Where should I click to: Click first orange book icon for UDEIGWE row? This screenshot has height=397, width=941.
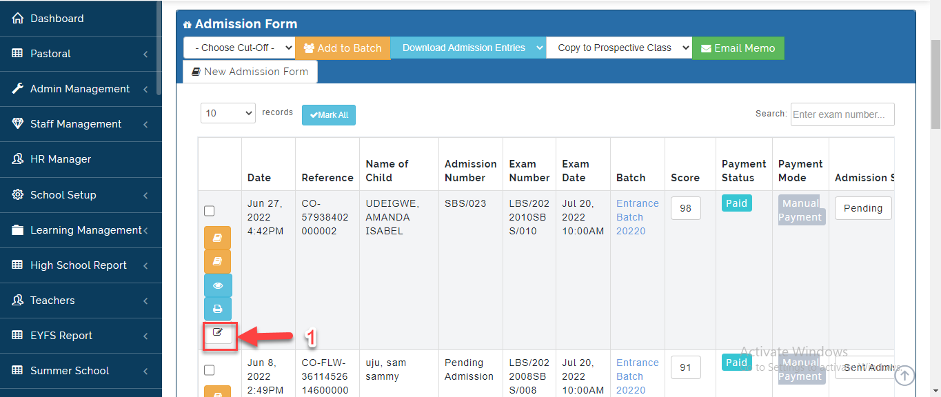click(x=218, y=238)
